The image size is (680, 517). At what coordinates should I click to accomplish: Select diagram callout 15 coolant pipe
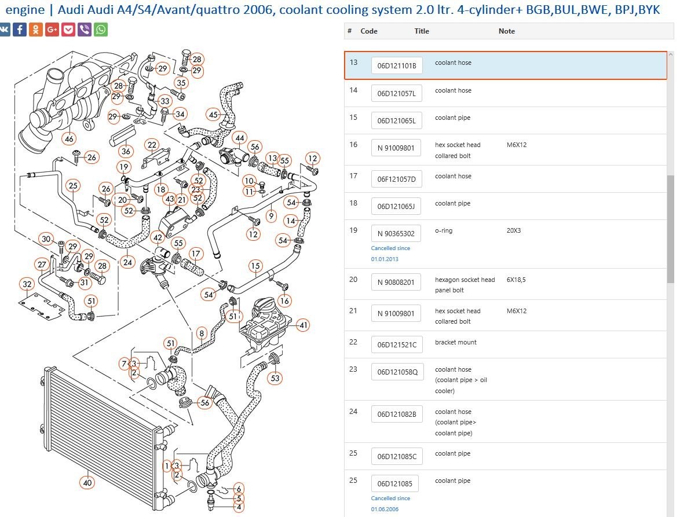pos(255,266)
